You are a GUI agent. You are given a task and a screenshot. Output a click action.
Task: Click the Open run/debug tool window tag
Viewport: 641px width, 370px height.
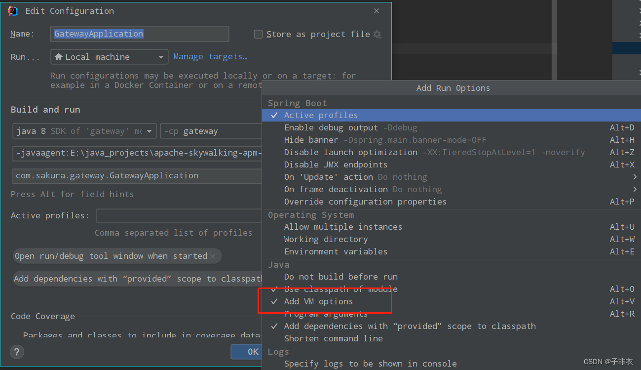click(117, 256)
